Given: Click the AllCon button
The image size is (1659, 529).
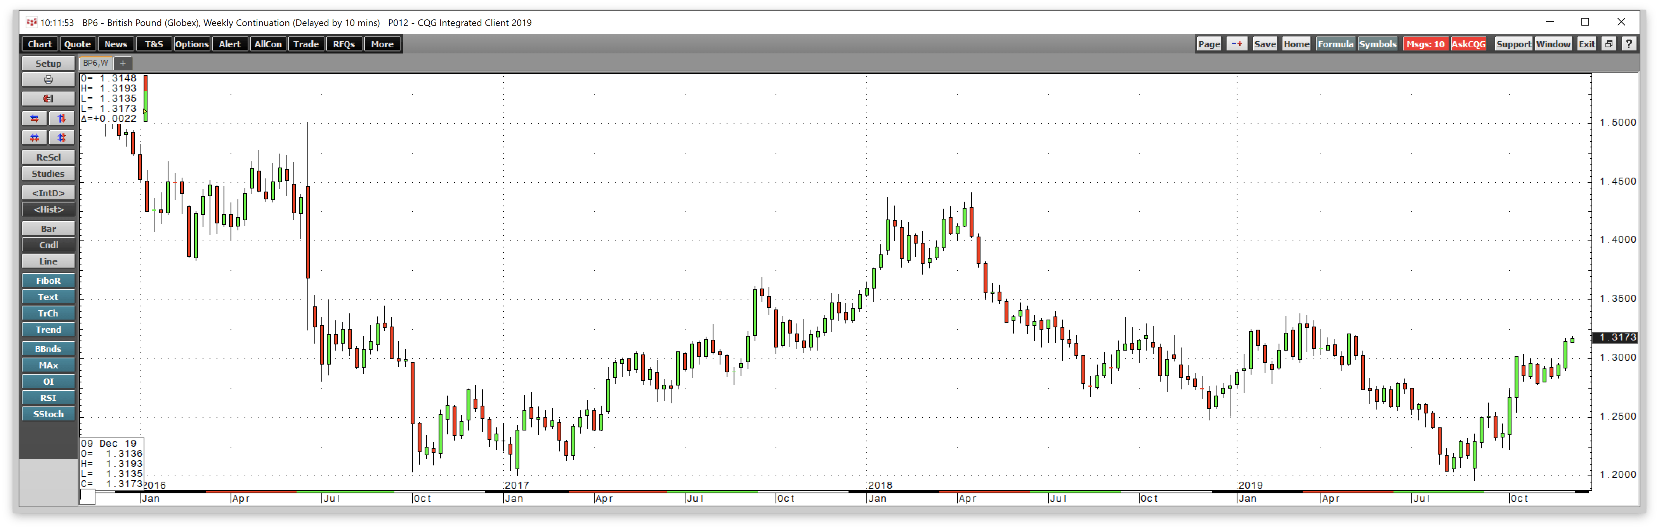Looking at the screenshot, I should coord(268,44).
